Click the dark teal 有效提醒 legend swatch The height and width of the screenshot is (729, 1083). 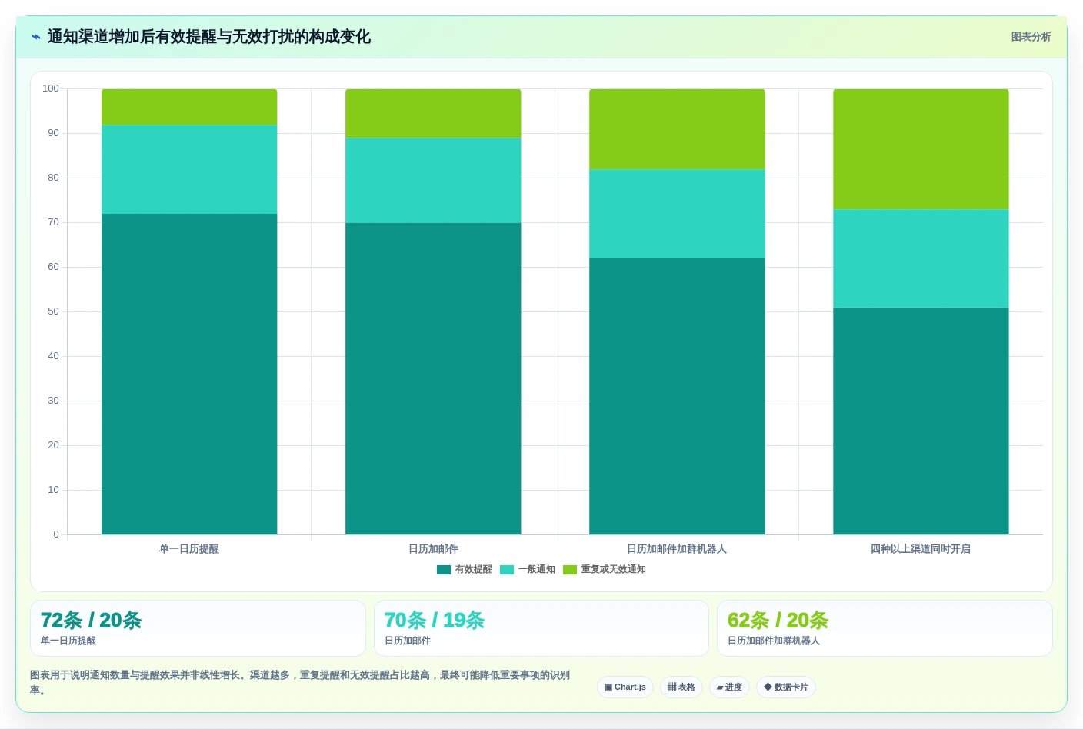click(x=444, y=570)
